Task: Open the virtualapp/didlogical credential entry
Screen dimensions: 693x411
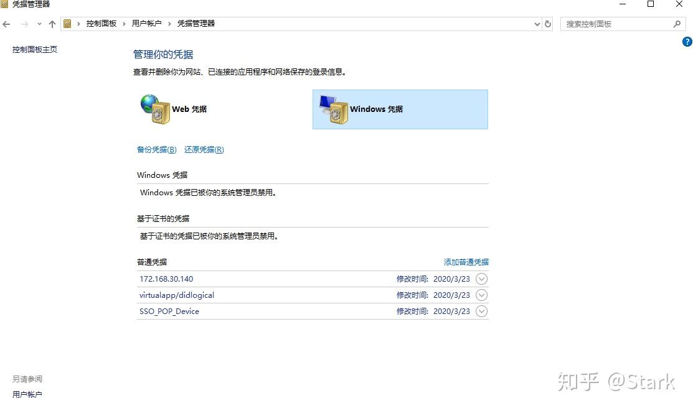Action: pyautogui.click(x=313, y=295)
